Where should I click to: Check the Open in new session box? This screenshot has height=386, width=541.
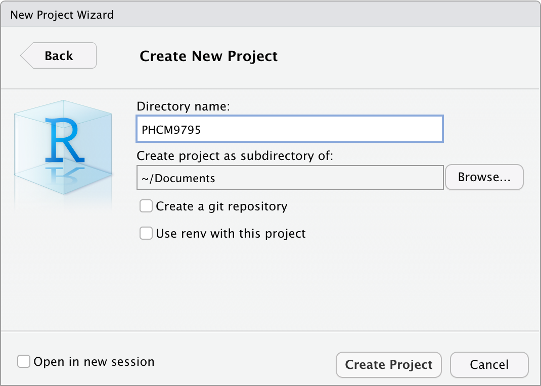(24, 362)
